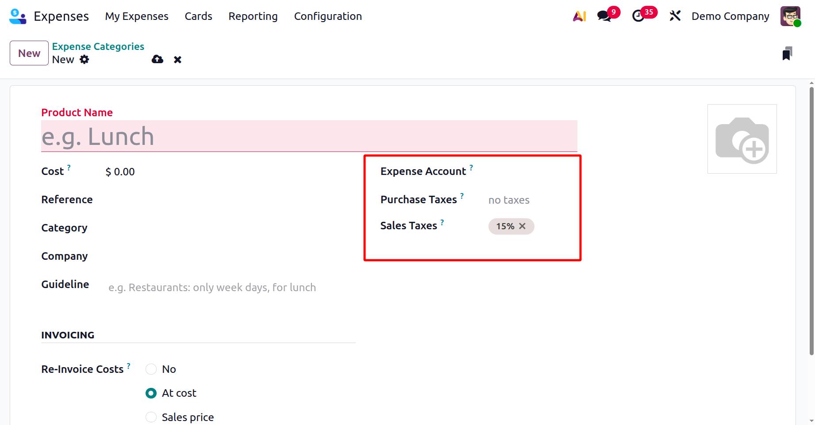Screen dimensions: 815x425
Task: Open the Demo Company switcher
Action: point(730,16)
